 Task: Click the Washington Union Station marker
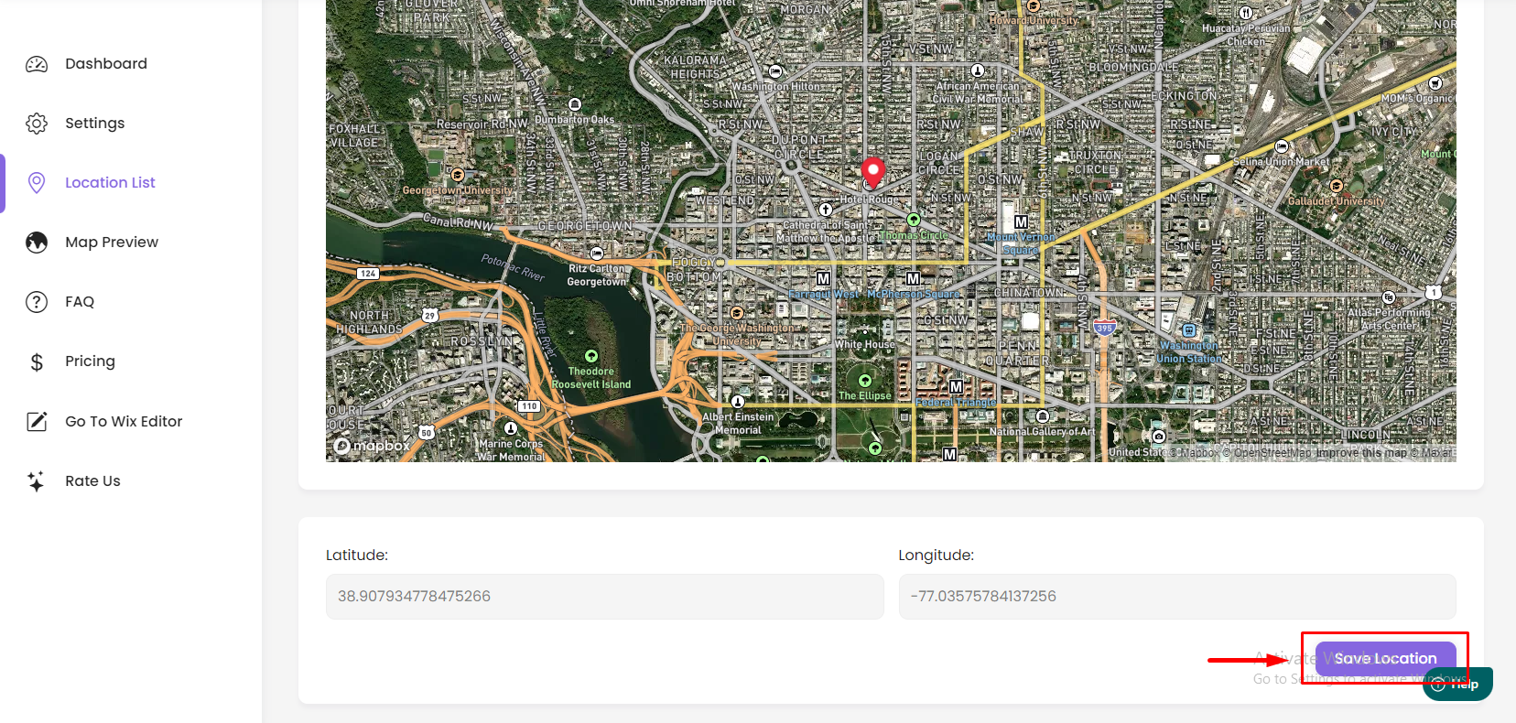(1188, 330)
